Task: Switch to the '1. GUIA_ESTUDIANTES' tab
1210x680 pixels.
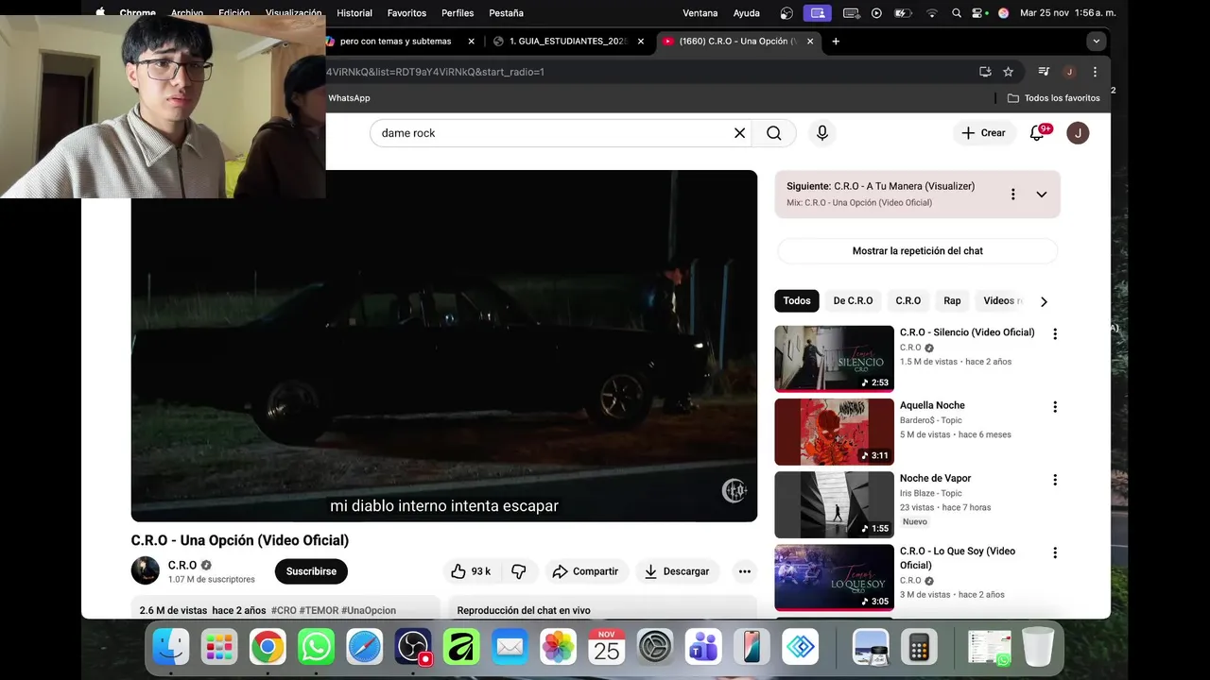Action: (x=569, y=42)
